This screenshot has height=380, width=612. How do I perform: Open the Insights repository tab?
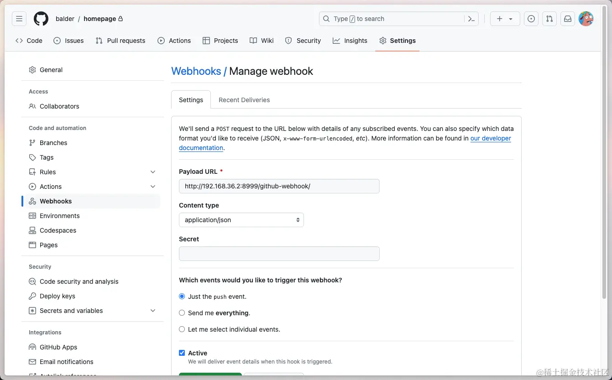click(x=350, y=41)
